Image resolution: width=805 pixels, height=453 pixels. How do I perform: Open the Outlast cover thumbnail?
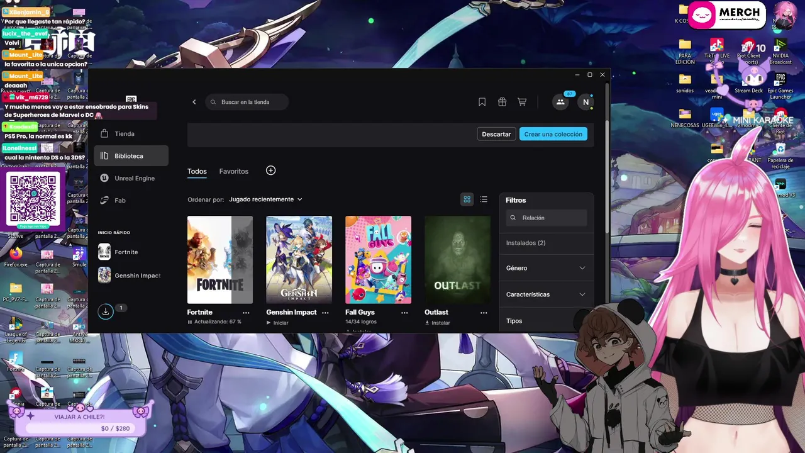click(x=457, y=260)
